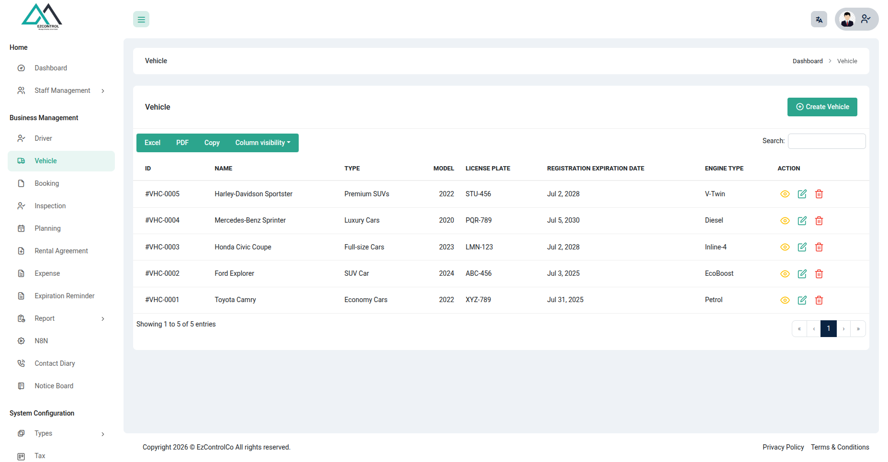Delete the Honda Civic Coupe vehicle

[x=819, y=247]
